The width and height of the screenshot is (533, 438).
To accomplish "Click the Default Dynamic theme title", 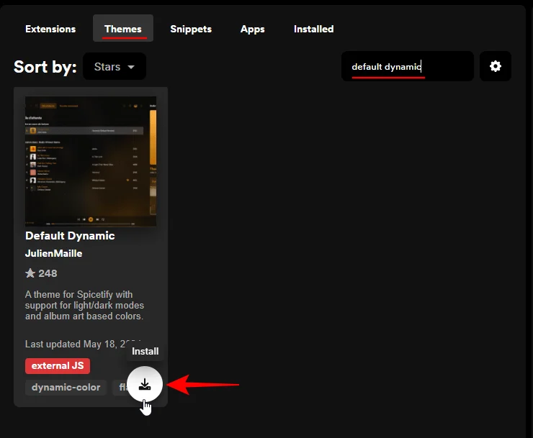I will pos(70,235).
